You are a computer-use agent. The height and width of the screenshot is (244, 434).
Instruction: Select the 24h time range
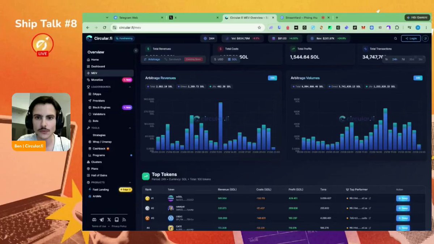point(395,59)
